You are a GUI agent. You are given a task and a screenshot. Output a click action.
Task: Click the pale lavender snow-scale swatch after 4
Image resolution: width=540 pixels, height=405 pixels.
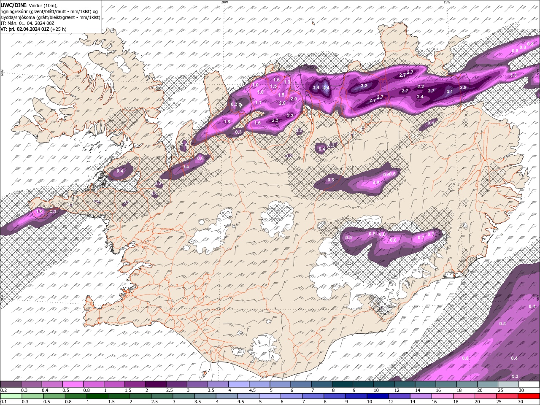point(239,384)
